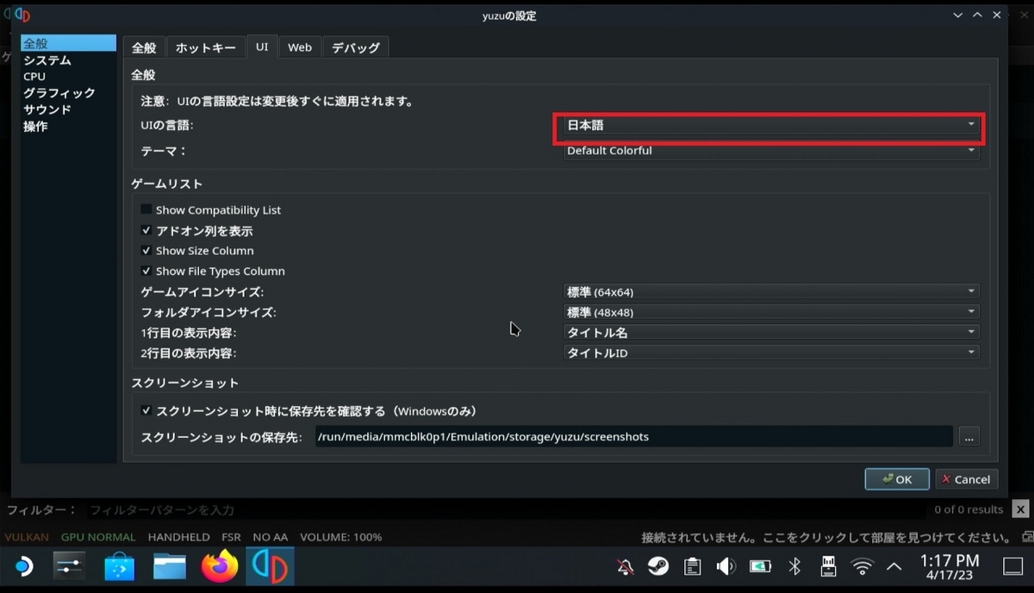Open System Settings icon in the taskbar
Screen dimensions: 1034x593
pos(70,566)
